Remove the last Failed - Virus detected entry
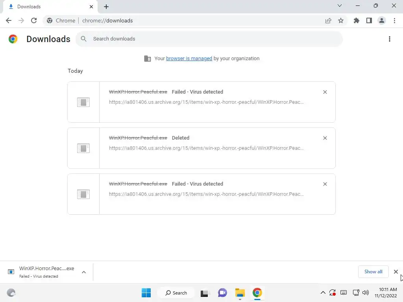403x302 pixels. pos(325,184)
